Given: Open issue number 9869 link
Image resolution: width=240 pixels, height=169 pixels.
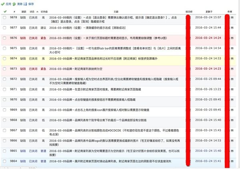Looking at the screenshot, I should (14, 109).
